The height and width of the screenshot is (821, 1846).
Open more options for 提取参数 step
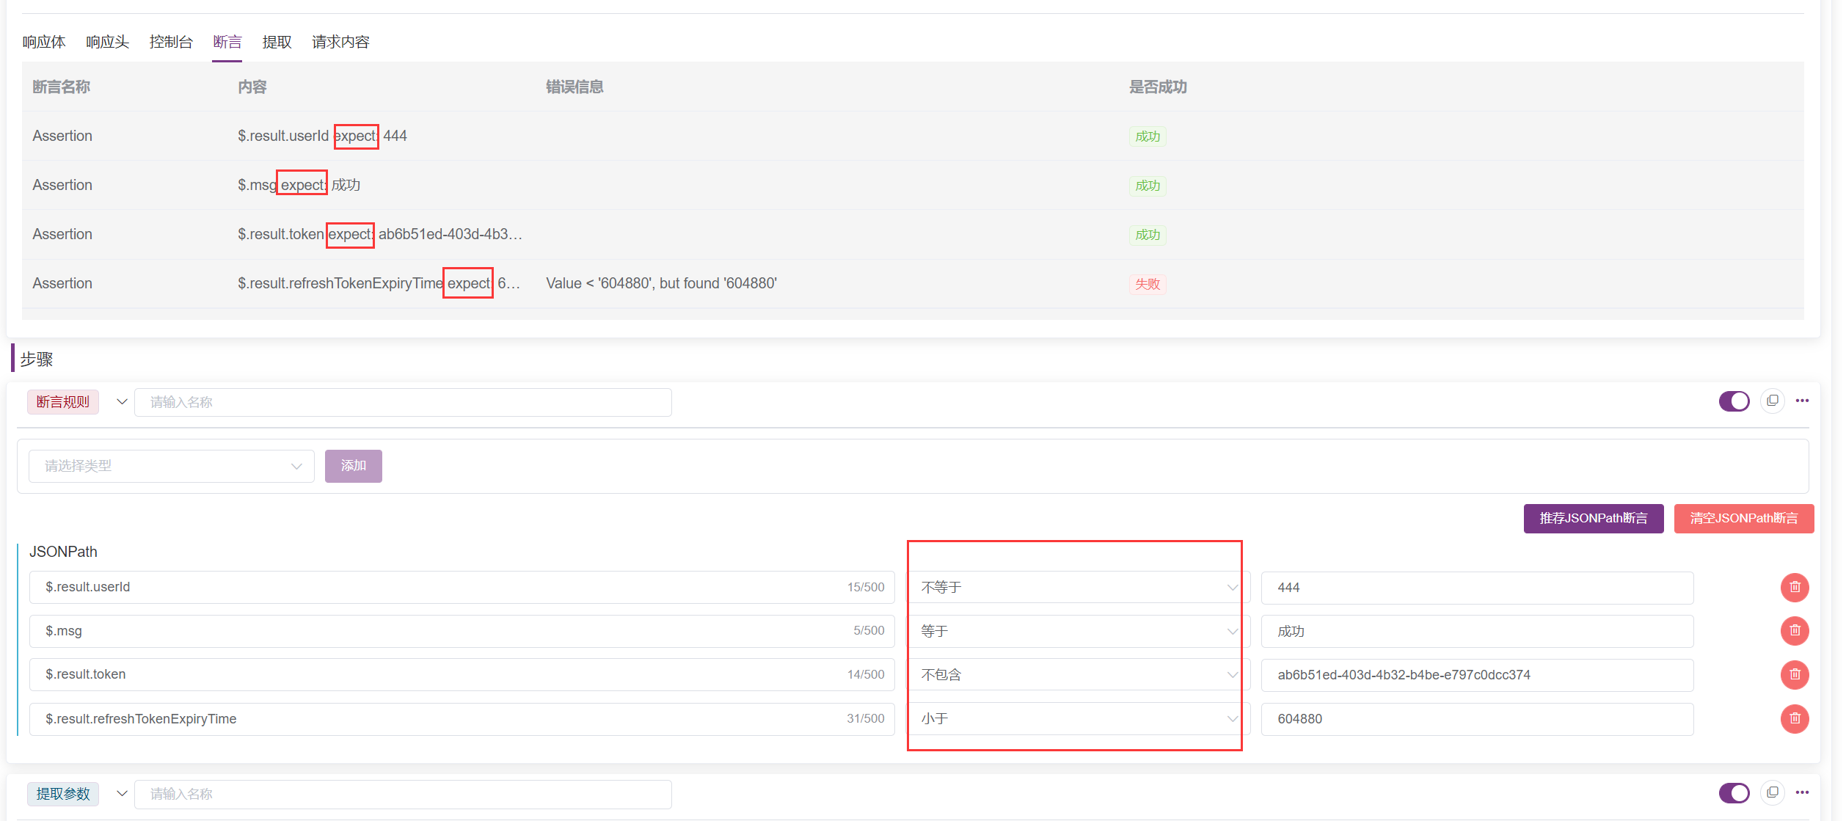point(1802,792)
